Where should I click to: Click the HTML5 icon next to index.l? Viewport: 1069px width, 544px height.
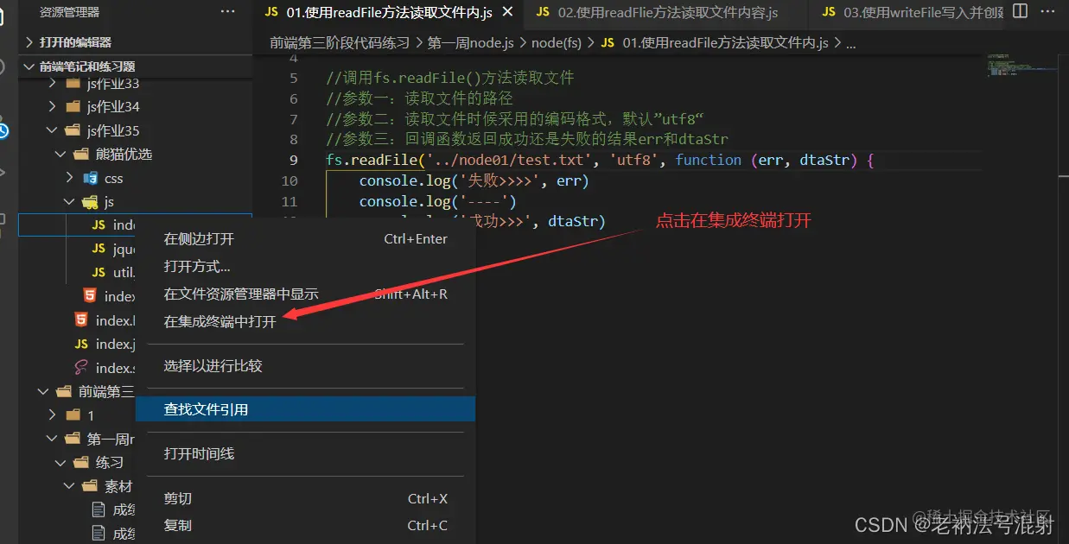(x=81, y=320)
